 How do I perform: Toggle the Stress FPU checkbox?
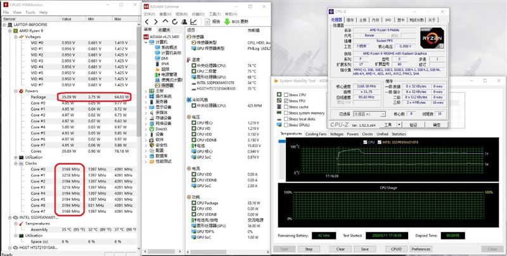pyautogui.click(x=286, y=101)
